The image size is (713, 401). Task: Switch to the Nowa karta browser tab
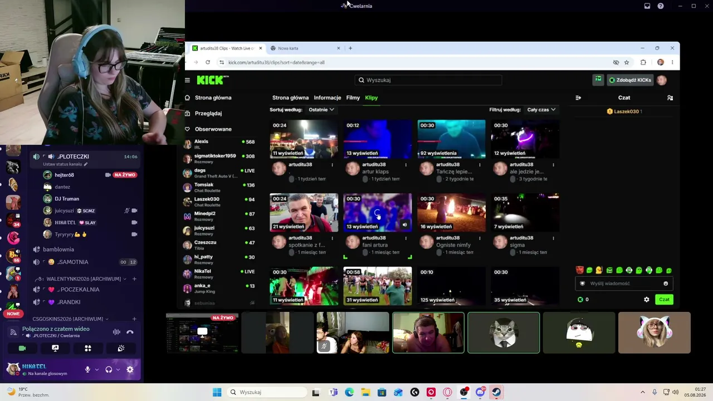(305, 48)
